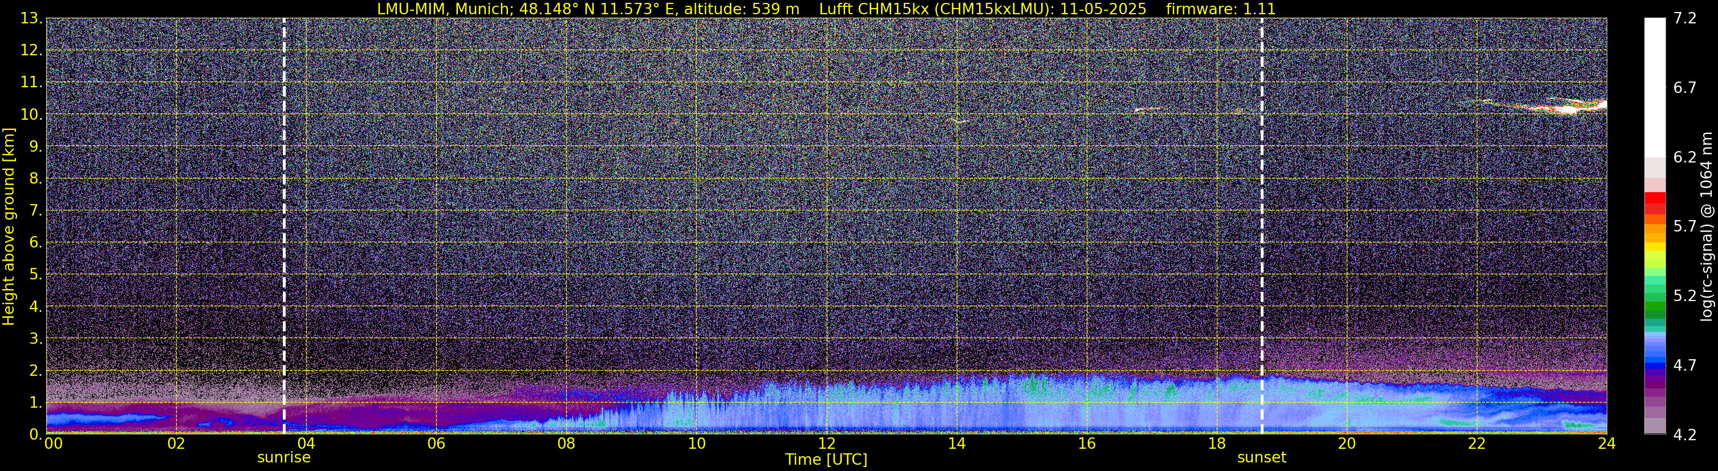Click the 'LMU-MIM, Munich' station title text
The image size is (1718, 471).
pyautogui.click(x=445, y=9)
